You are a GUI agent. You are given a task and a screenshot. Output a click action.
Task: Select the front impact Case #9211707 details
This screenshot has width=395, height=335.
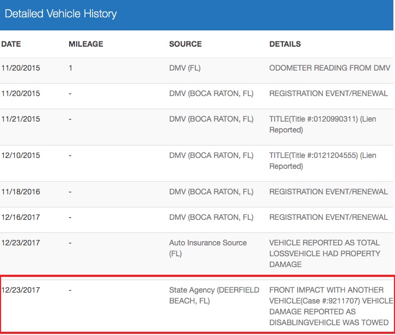[330, 306]
